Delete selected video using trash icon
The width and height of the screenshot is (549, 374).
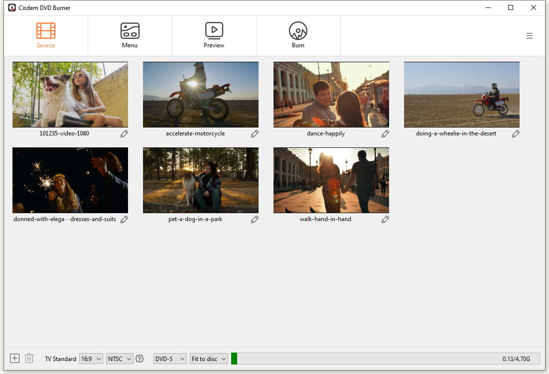(29, 359)
